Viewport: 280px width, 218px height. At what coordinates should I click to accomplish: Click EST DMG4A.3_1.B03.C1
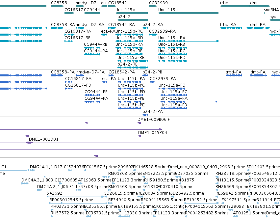coord(25,183)
